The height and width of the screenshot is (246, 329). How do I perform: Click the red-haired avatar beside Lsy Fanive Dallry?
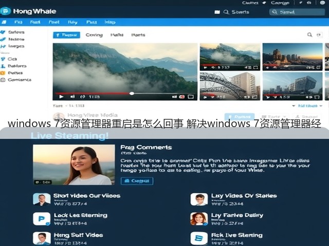click(x=199, y=219)
